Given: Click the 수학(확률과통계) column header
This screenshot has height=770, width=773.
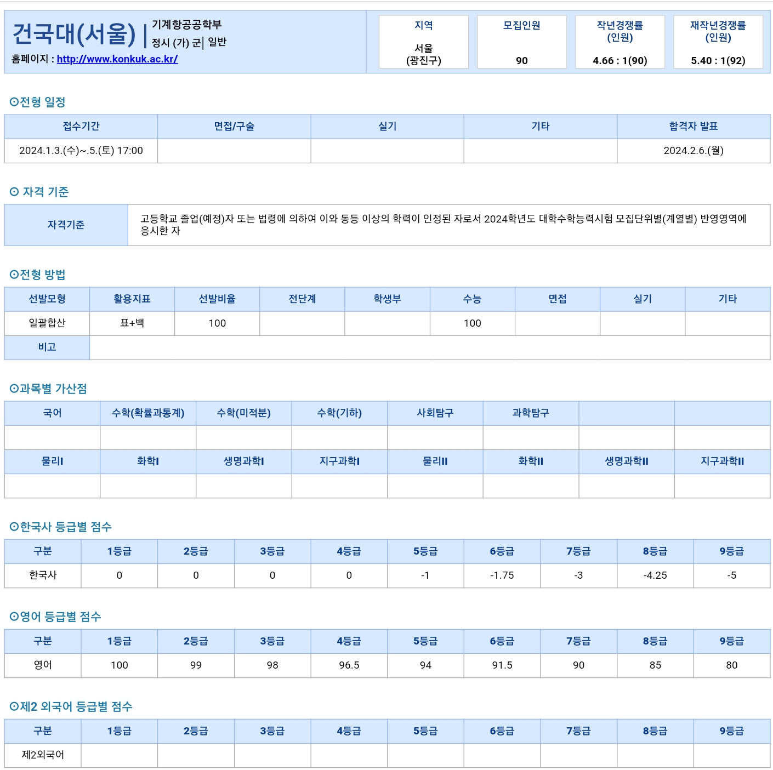Looking at the screenshot, I should 148,413.
